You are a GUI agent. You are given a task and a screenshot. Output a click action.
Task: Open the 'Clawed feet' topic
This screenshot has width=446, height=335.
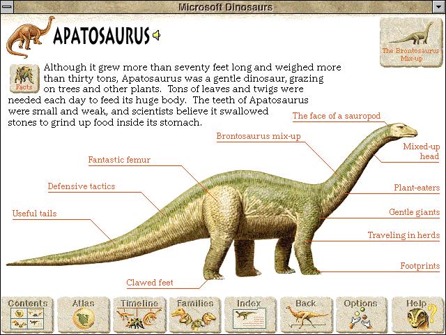click(x=150, y=283)
